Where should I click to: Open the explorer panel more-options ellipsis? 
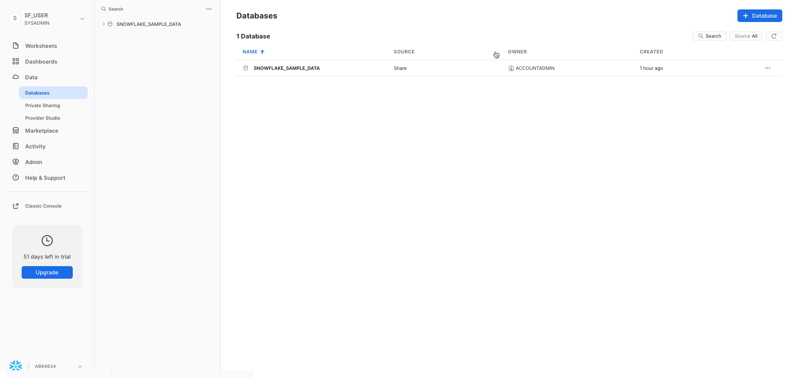(208, 9)
